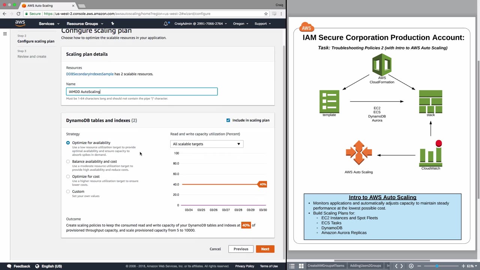Image resolution: width=480 pixels, height=270 pixels.
Task: Click the browser address bar URL
Action: coord(127,14)
